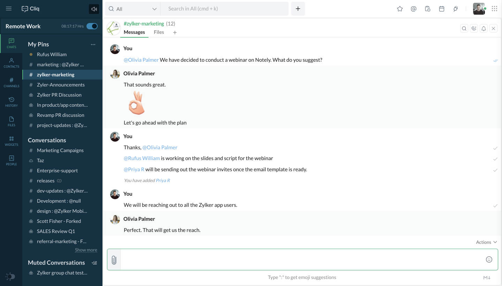Viewport: 502px width, 286px height.
Task: Toggle the Remote Work switch
Action: coord(92,26)
